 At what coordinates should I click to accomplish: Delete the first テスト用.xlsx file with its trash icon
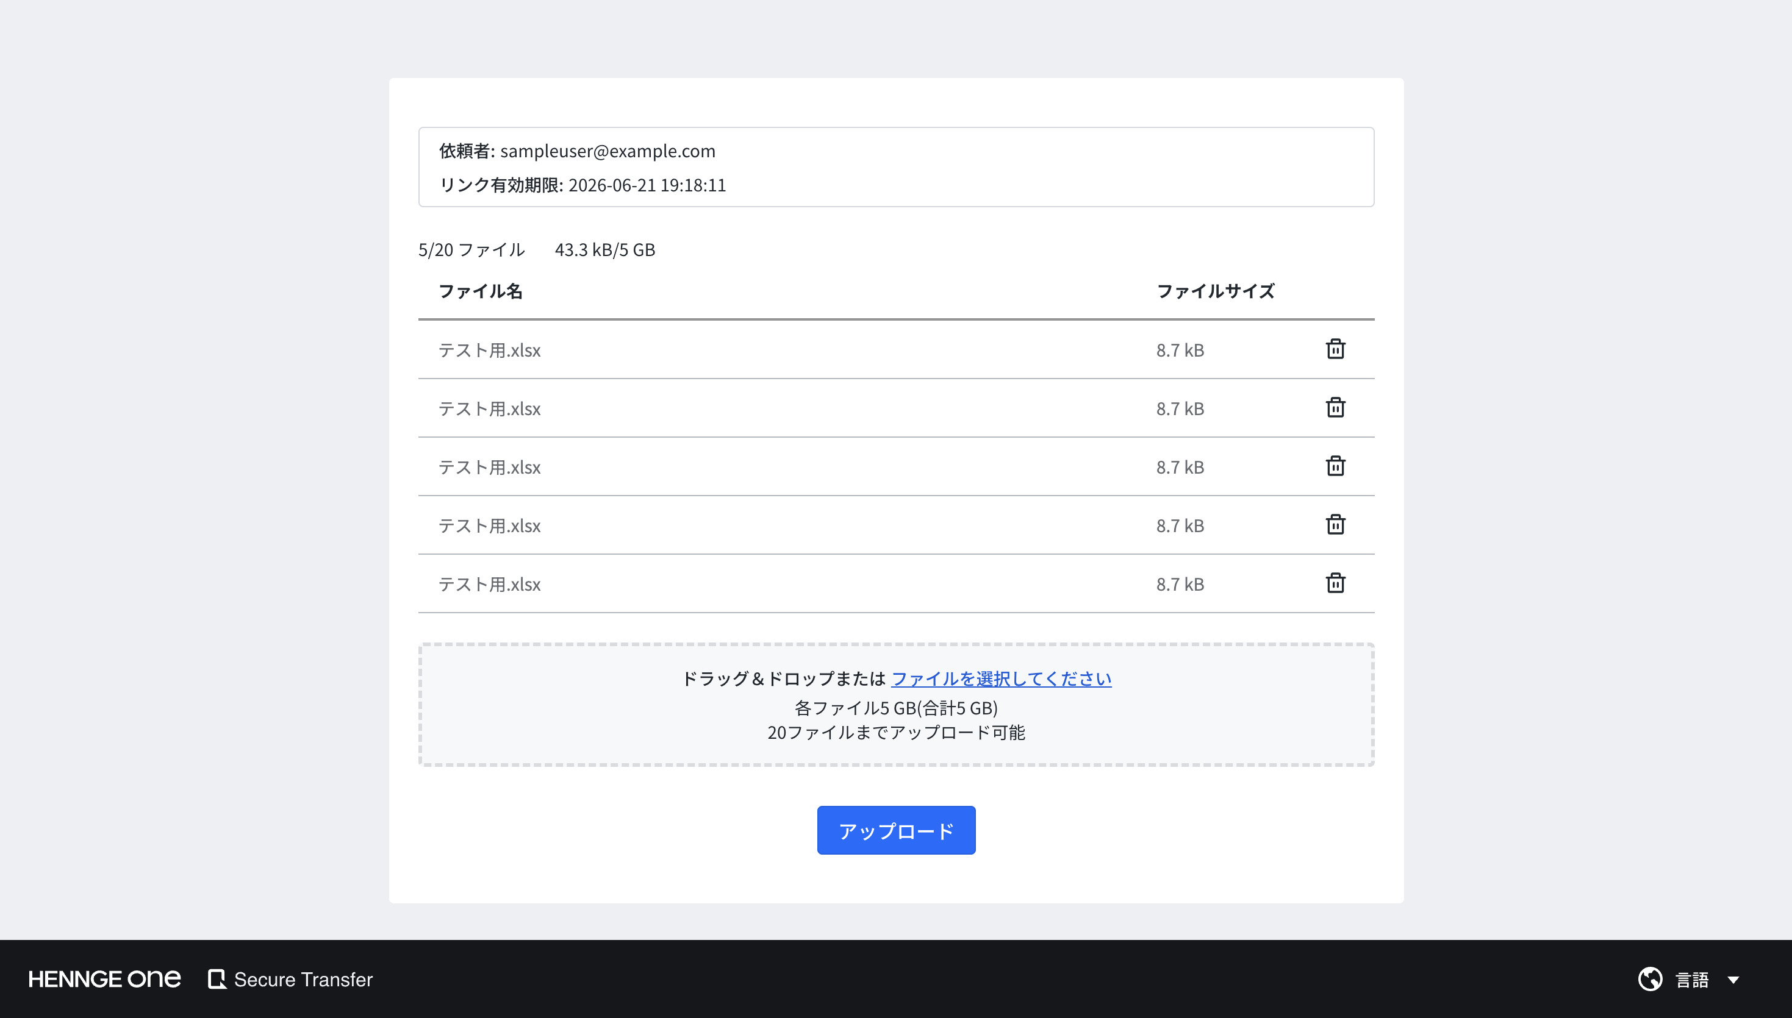coord(1335,349)
